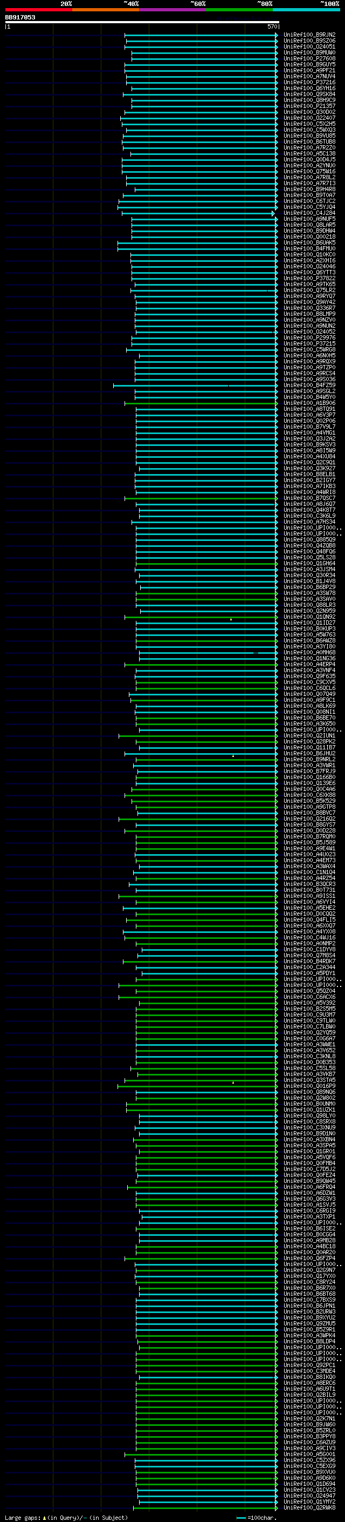Open hit UniRef100_B9SZ06

tap(309, 41)
